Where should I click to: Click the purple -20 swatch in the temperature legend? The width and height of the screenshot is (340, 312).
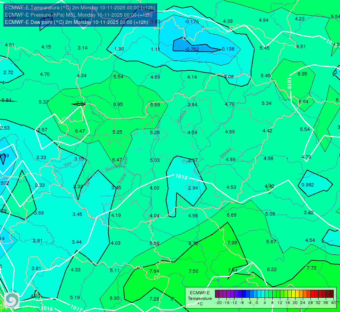(217, 294)
